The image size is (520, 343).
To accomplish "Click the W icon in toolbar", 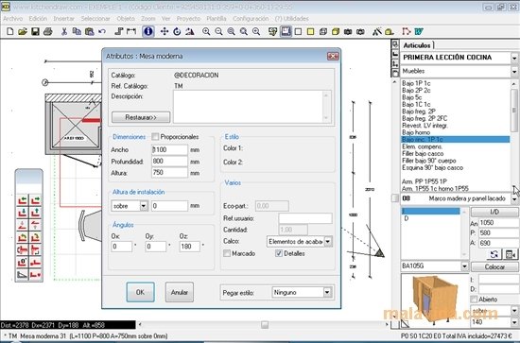I will coord(419,32).
